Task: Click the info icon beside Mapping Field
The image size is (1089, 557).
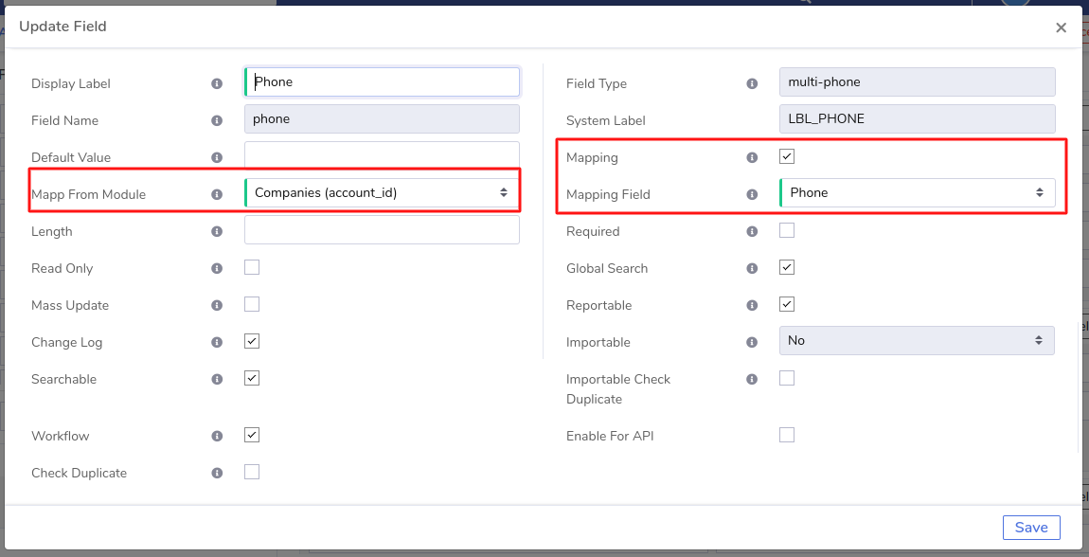Action: [752, 194]
